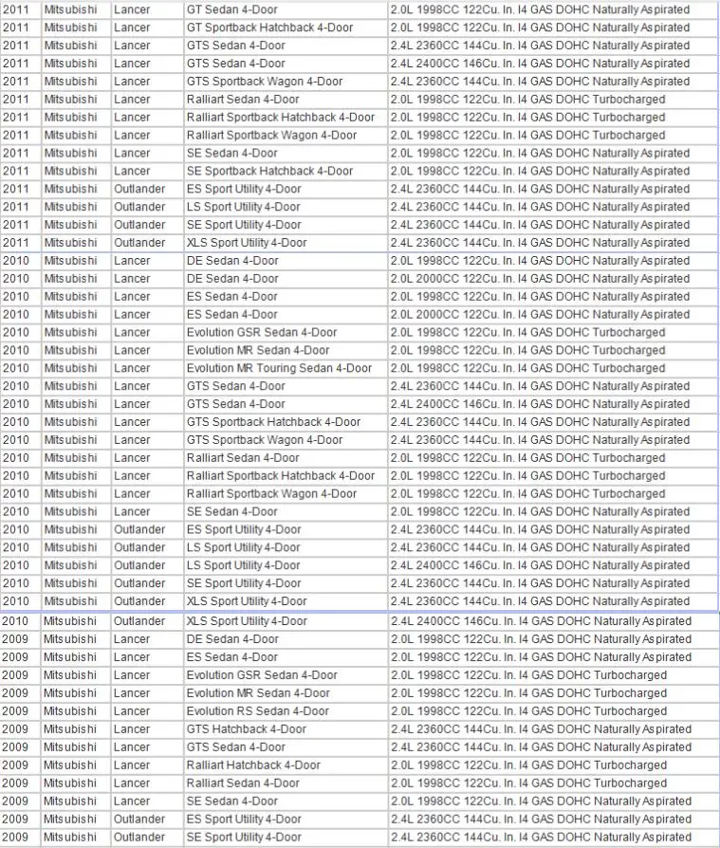720x848 pixels.
Task: Select the 2400CC engine cell in 2010 GTS Sedan row
Action: pyautogui.click(x=553, y=404)
